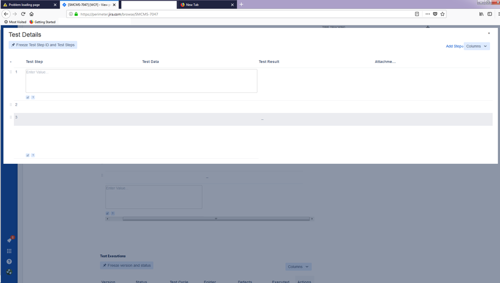Click the step 1 Enter Value text area

coord(141,81)
